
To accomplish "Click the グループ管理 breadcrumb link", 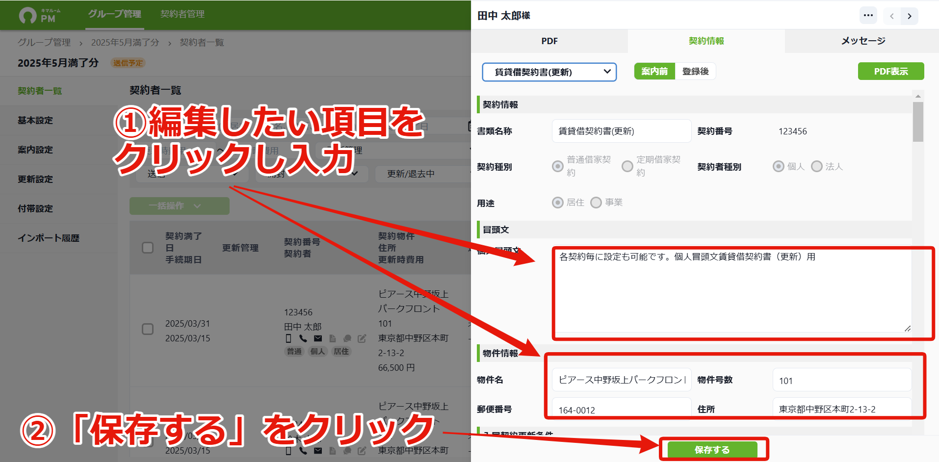I will (x=44, y=43).
